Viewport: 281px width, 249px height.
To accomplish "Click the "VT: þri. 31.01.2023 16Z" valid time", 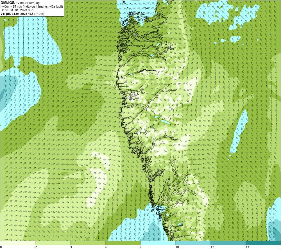I will [17, 14].
